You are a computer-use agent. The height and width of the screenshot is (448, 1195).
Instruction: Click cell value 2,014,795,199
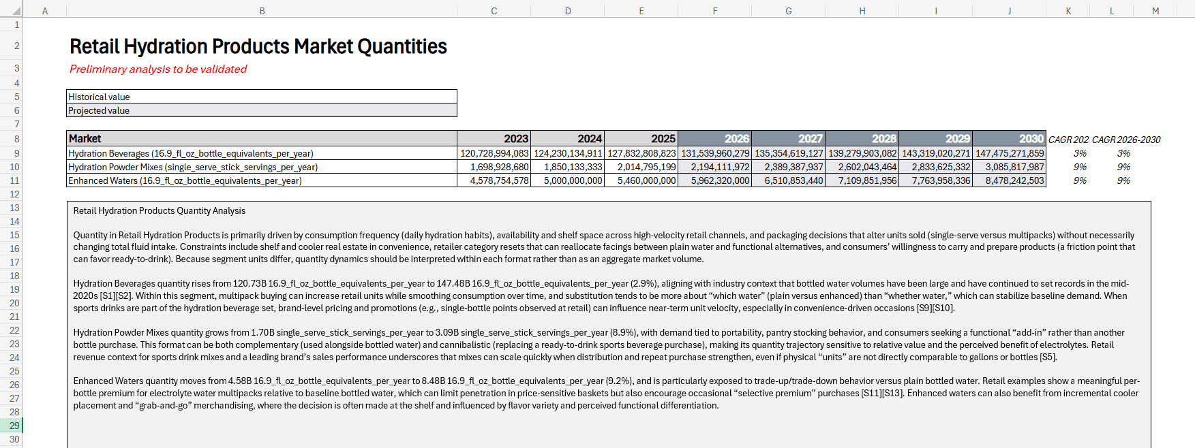641,167
